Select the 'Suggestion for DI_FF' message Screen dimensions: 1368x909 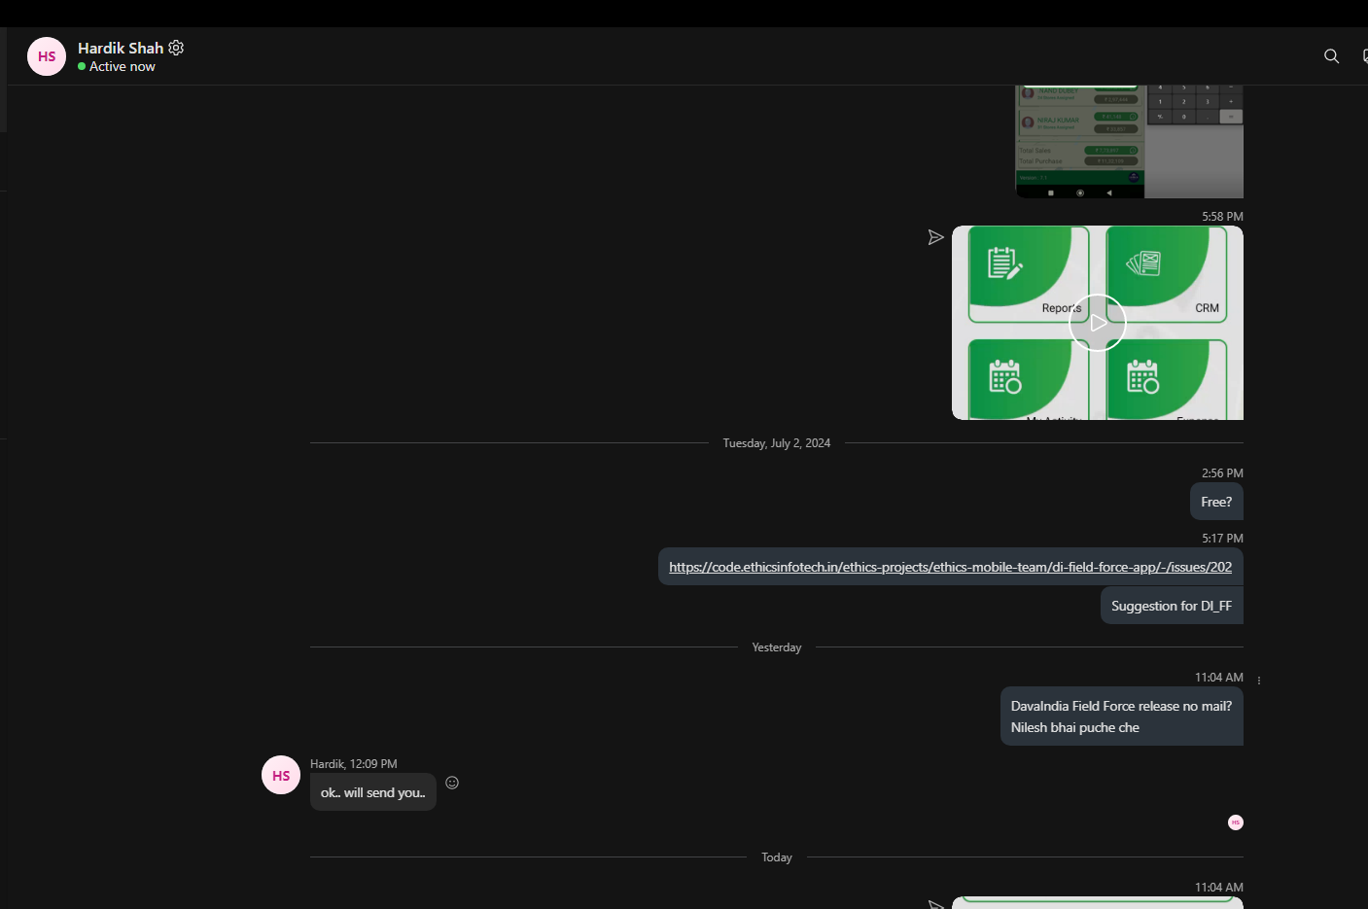pos(1171,606)
